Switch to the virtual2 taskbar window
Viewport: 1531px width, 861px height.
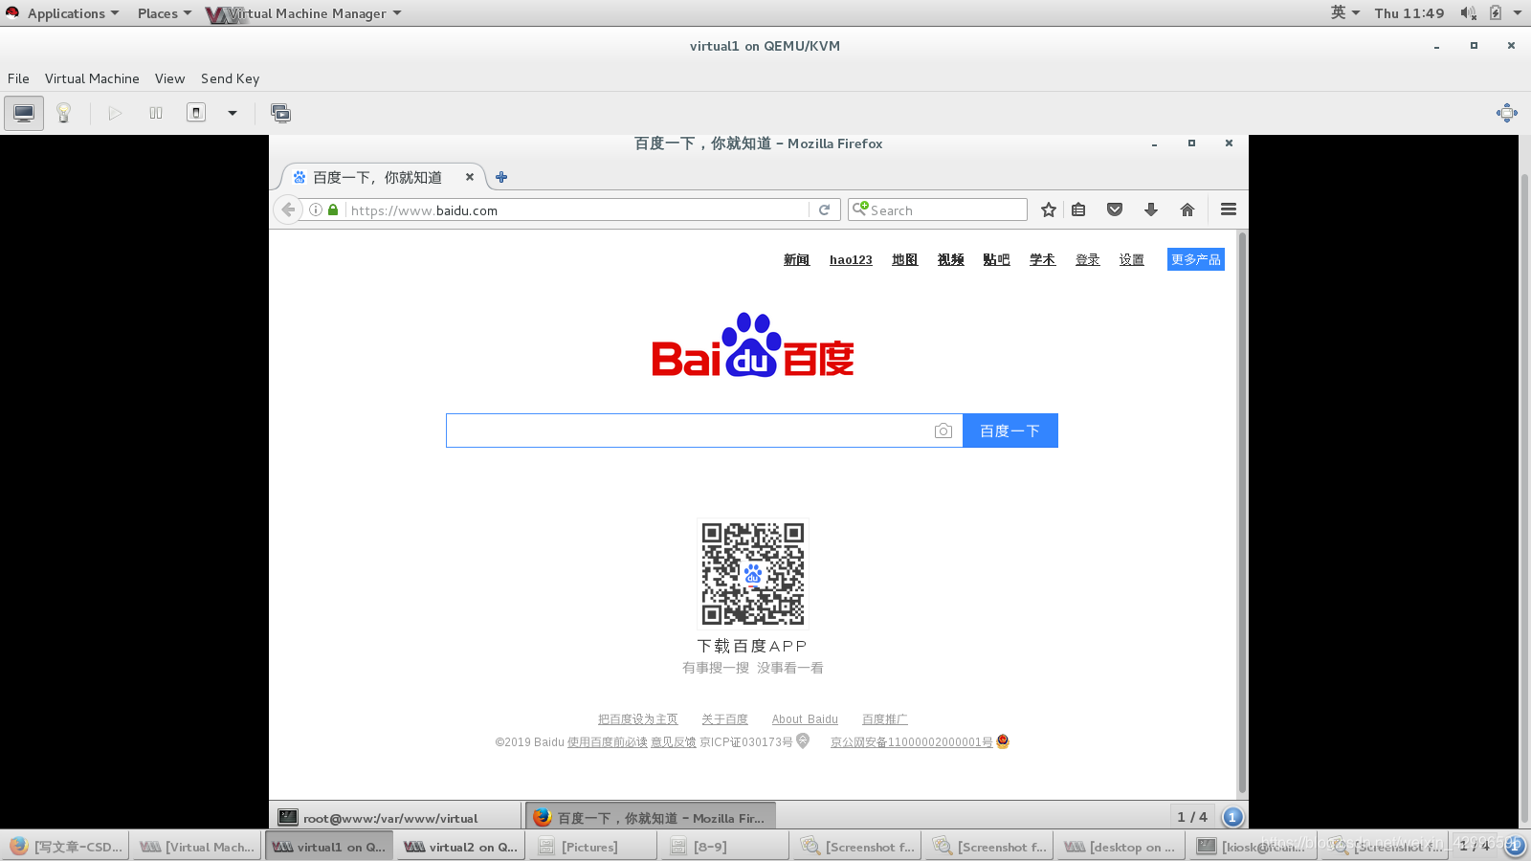pos(459,846)
